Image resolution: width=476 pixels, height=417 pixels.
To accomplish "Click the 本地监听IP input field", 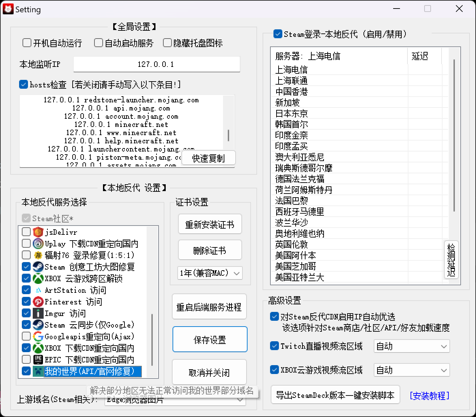I will coord(157,64).
